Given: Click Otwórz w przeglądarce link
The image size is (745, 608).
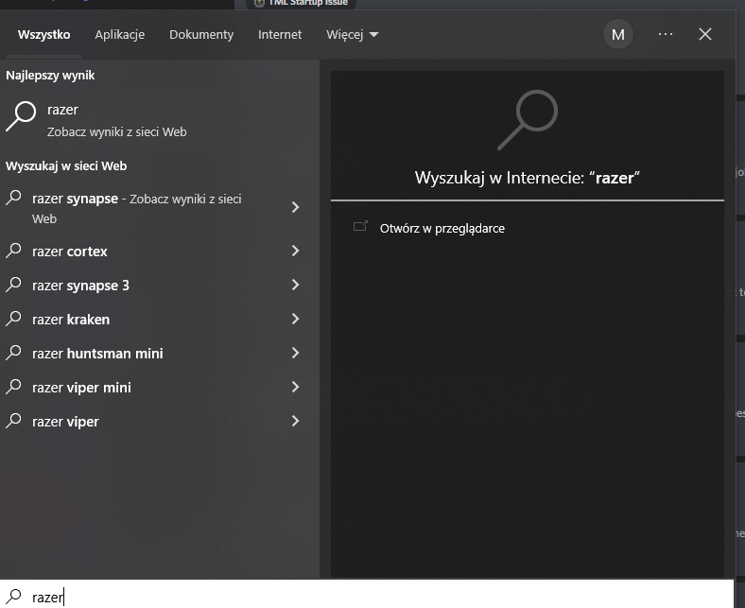Looking at the screenshot, I should [442, 229].
